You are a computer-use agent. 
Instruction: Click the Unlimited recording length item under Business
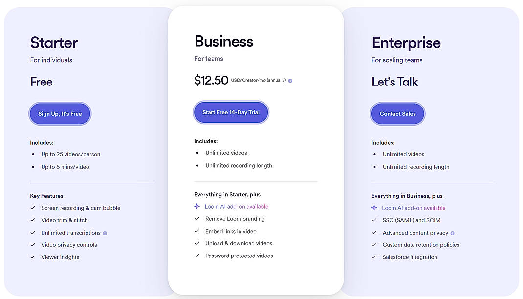tap(238, 165)
